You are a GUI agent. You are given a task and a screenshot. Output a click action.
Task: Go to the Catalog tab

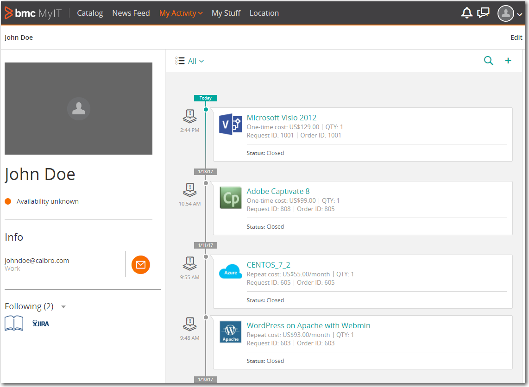[x=90, y=13]
